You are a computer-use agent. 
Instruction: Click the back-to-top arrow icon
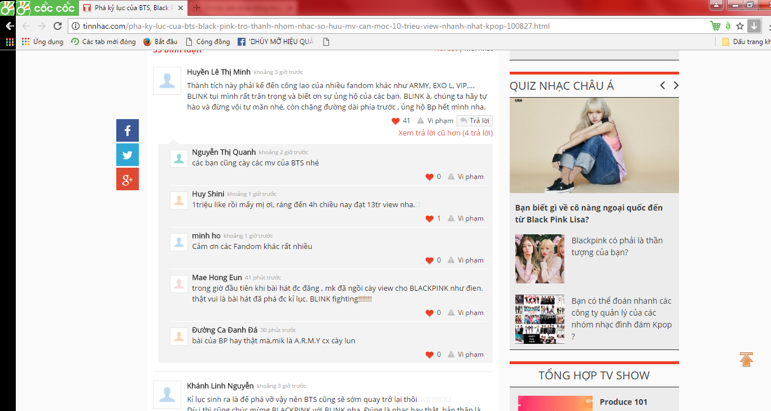tap(746, 360)
